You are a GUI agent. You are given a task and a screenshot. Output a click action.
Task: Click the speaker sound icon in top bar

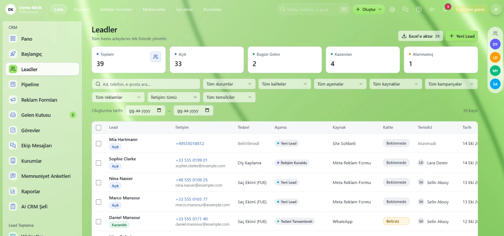[x=432, y=9]
